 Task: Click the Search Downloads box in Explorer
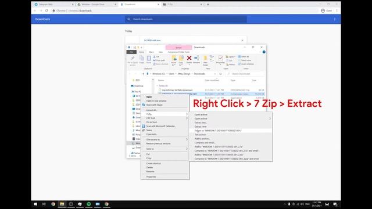pyautogui.click(x=245, y=74)
